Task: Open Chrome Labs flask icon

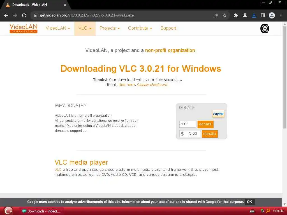Action: click(245, 16)
